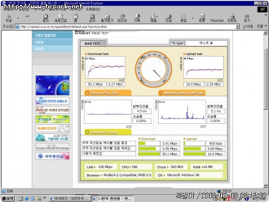Image resolution: width=269 pixels, height=202 pixels.
Task: Select the 905 kbps upload average value
Action: (x=215, y=143)
